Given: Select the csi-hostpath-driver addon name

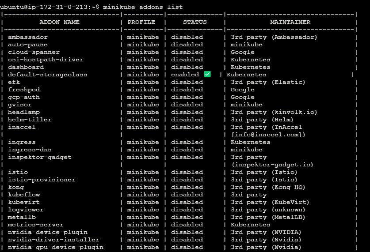Looking at the screenshot, I should tap(46, 60).
